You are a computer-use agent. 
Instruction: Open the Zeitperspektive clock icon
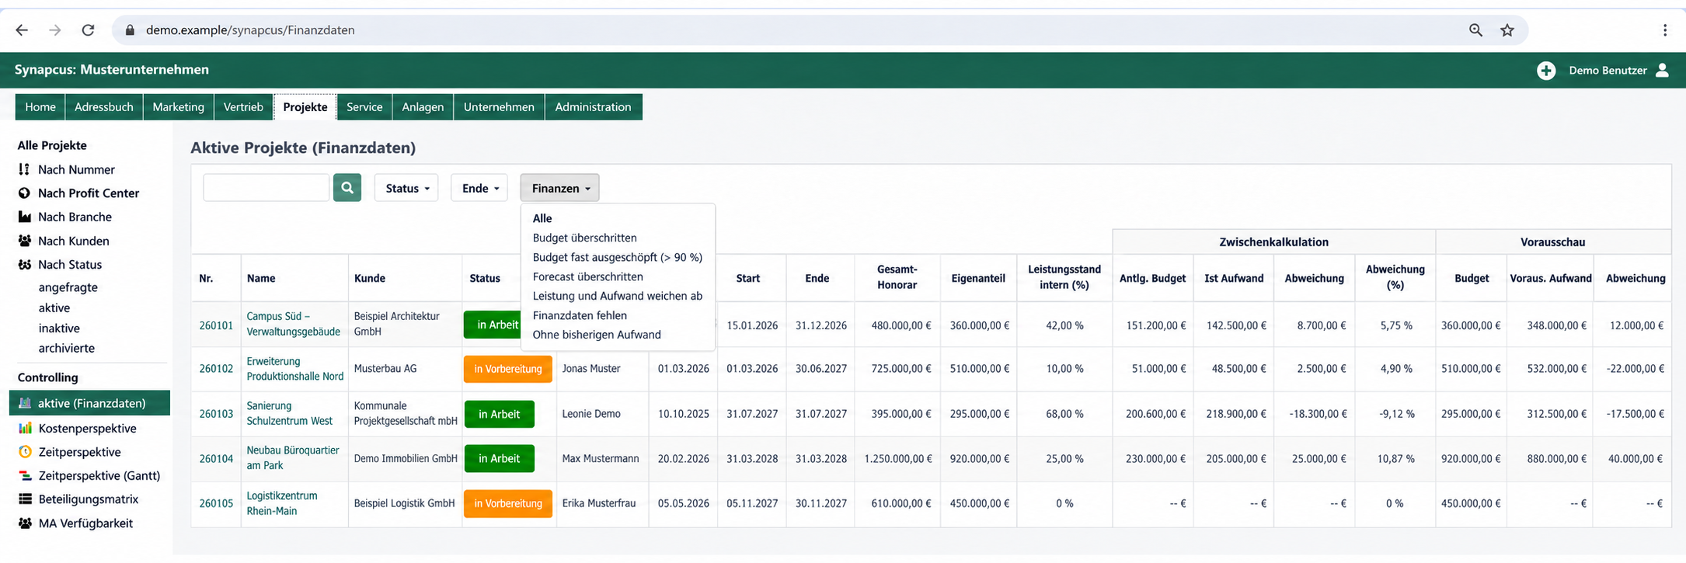25,451
